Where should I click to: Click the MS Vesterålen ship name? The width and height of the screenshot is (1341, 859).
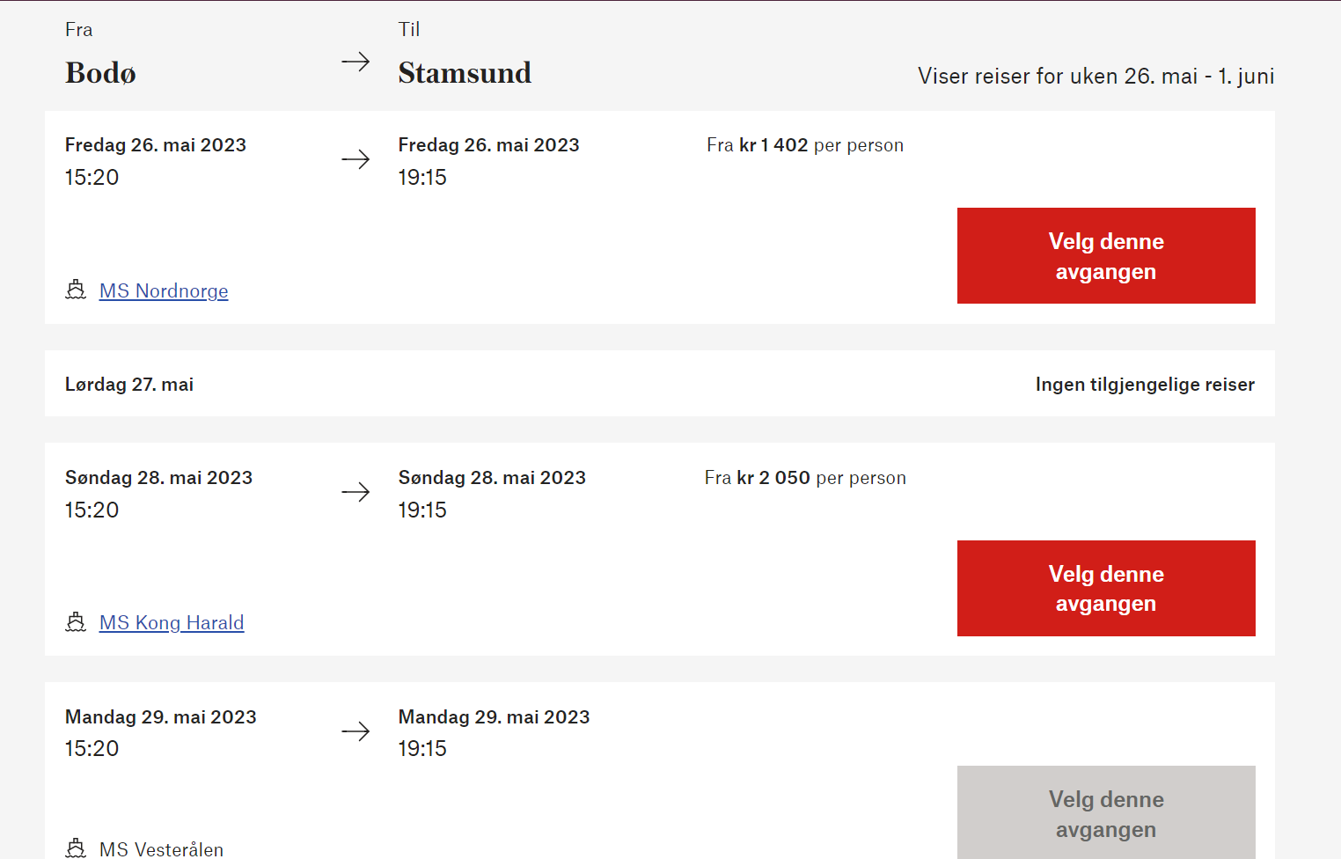(161, 849)
